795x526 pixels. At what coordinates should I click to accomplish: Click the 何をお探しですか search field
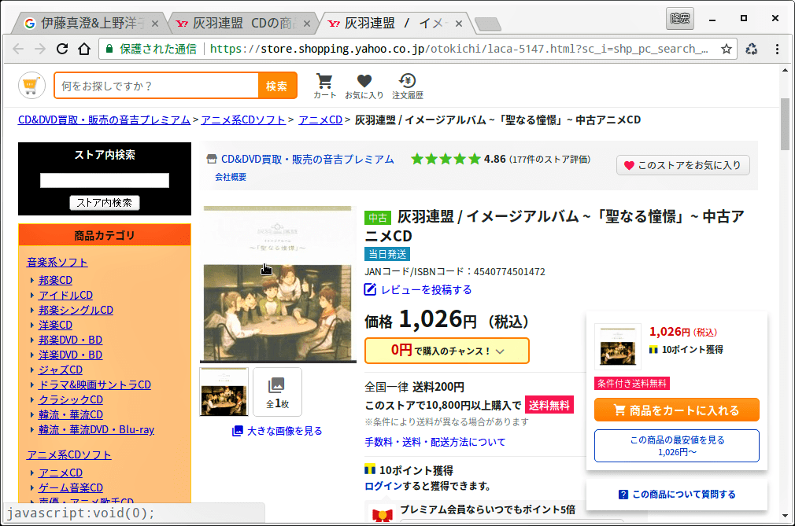157,86
